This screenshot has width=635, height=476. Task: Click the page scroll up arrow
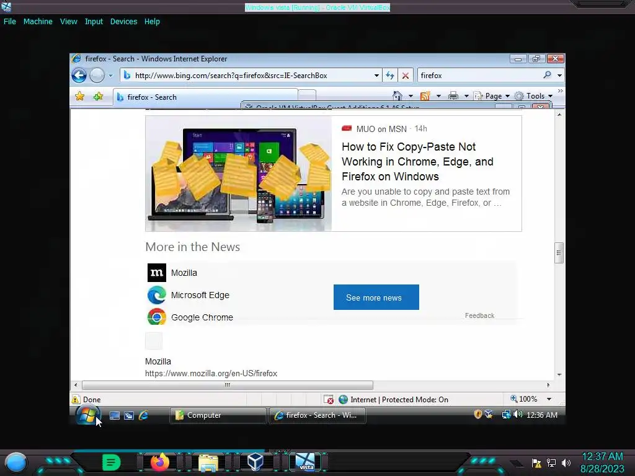(x=559, y=115)
